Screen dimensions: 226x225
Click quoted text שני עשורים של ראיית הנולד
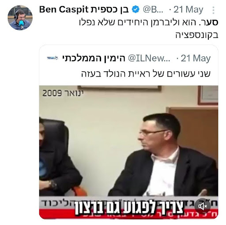(146, 74)
